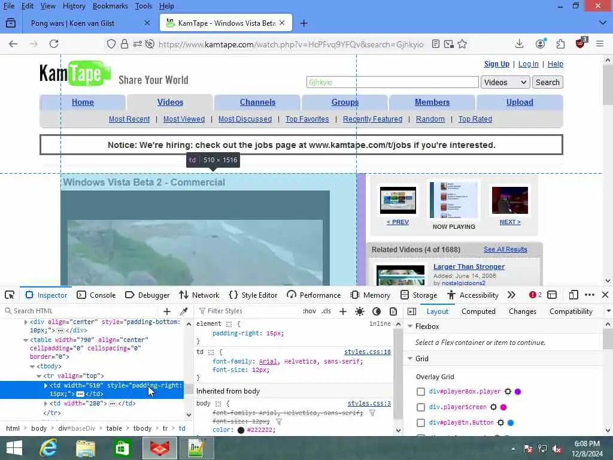Image resolution: width=613 pixels, height=460 pixels.
Task: Click the element picker icon in devtools
Action: [10, 295]
